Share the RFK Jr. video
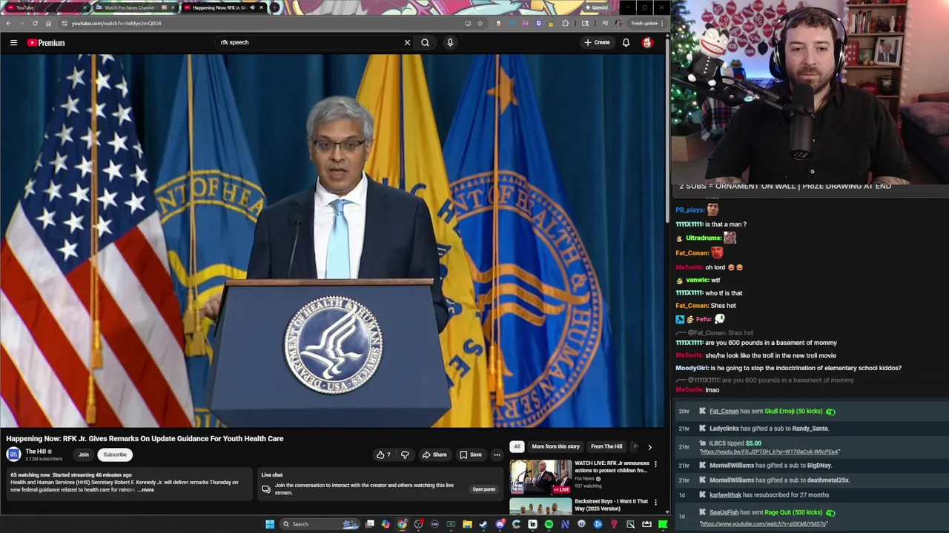This screenshot has width=949, height=533. pyautogui.click(x=434, y=455)
